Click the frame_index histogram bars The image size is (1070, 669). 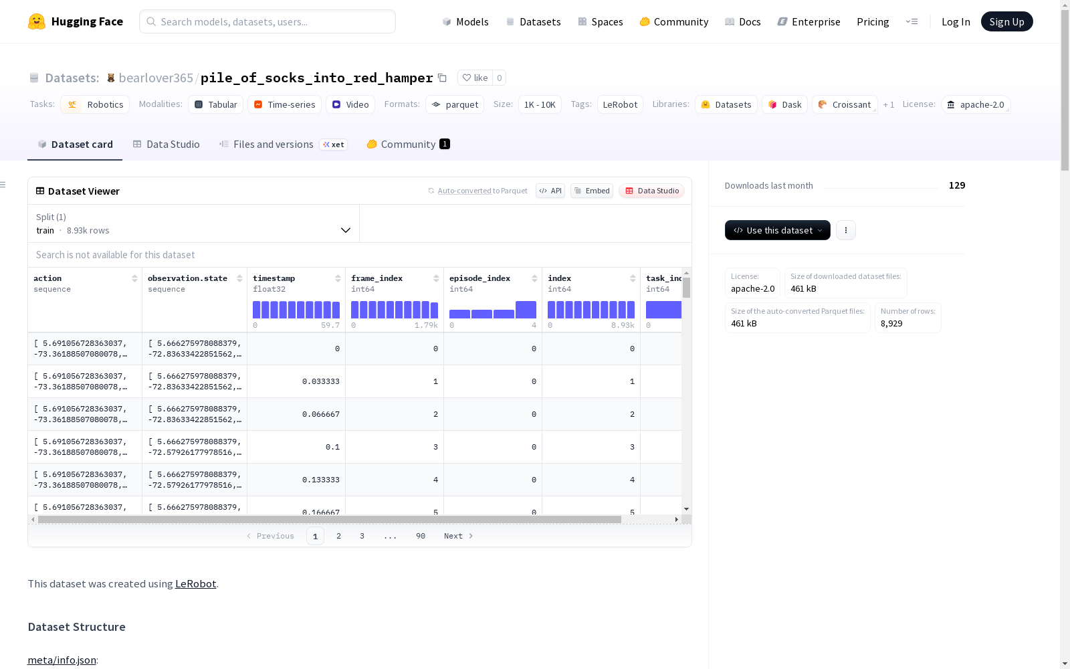coord(395,310)
